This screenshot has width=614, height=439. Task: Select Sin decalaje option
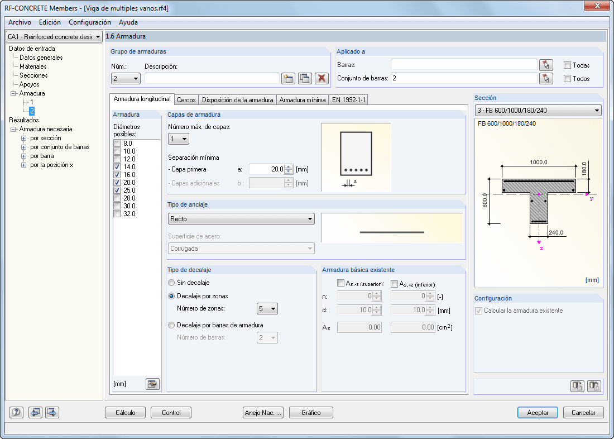tap(171, 283)
